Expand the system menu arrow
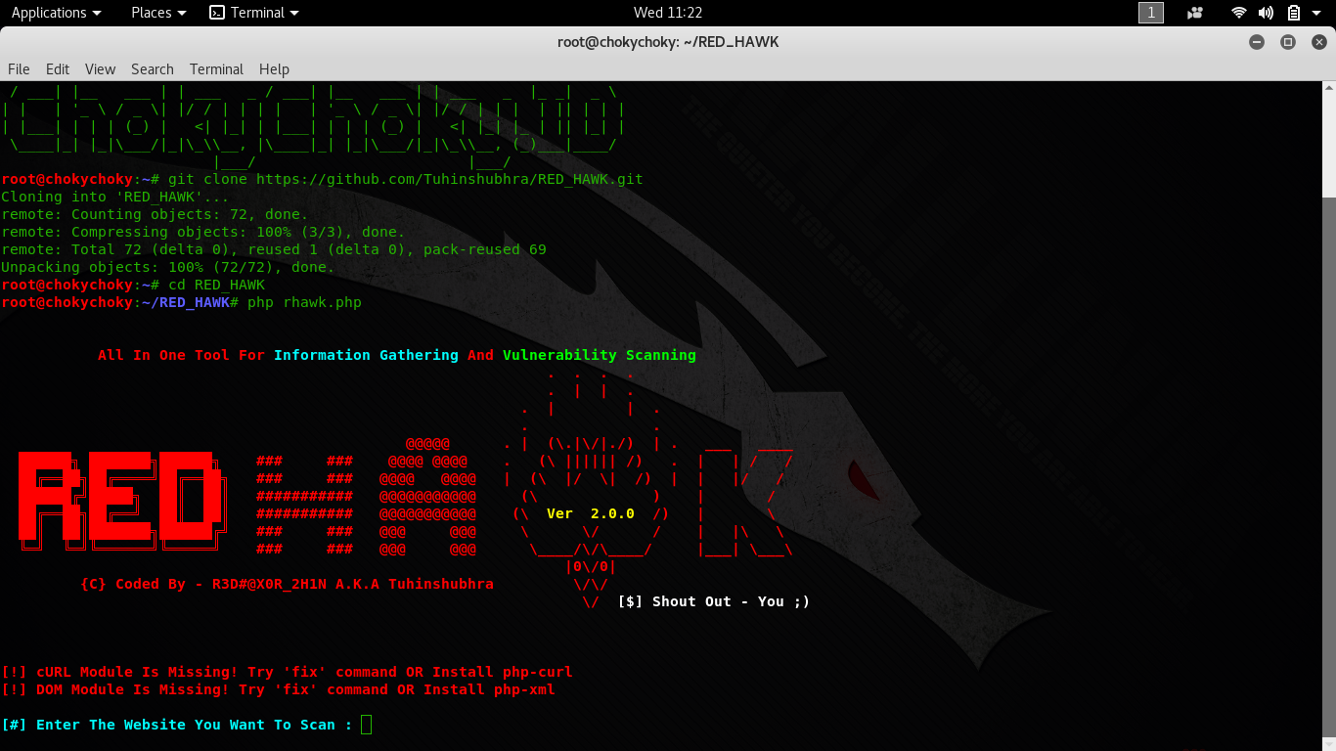Viewport: 1336px width, 751px height. 1316,13
